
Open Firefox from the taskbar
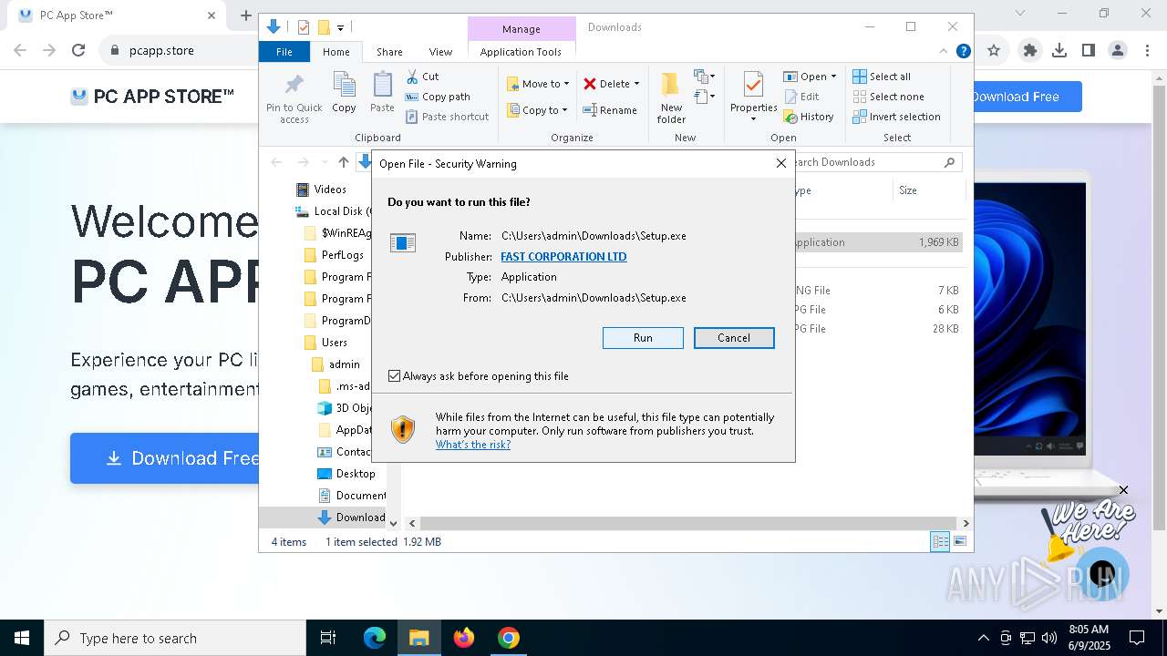pyautogui.click(x=464, y=638)
